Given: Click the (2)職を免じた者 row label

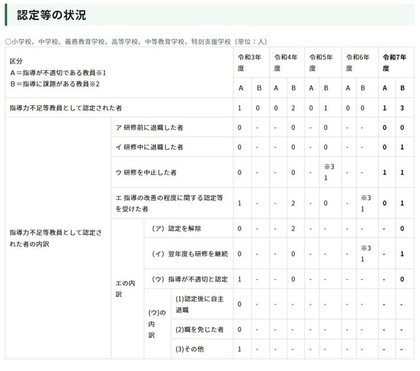Looking at the screenshot, I should (199, 329).
